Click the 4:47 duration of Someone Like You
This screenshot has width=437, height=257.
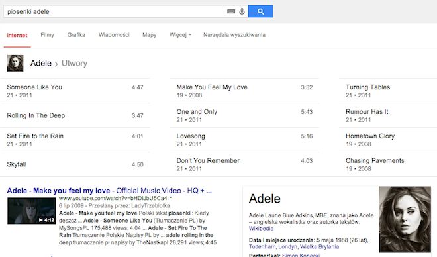[x=138, y=87]
